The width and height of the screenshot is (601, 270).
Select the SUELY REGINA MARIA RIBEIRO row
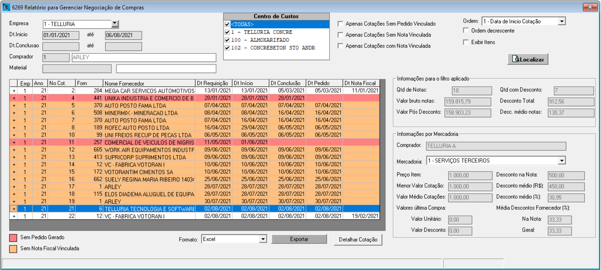coord(194,179)
